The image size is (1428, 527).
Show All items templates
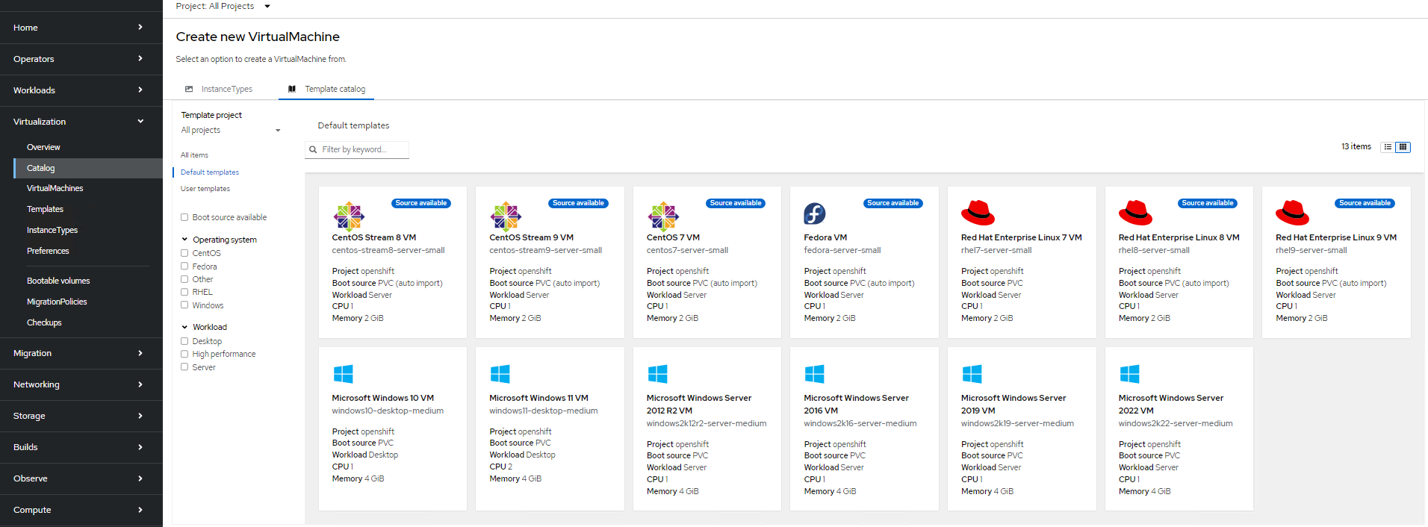click(194, 155)
